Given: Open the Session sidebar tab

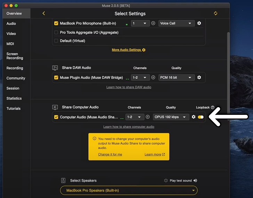Looking at the screenshot, I should (13, 88).
